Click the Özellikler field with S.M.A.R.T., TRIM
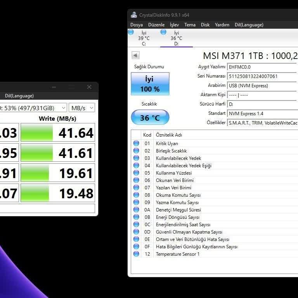298x298 pixels. click(263, 123)
